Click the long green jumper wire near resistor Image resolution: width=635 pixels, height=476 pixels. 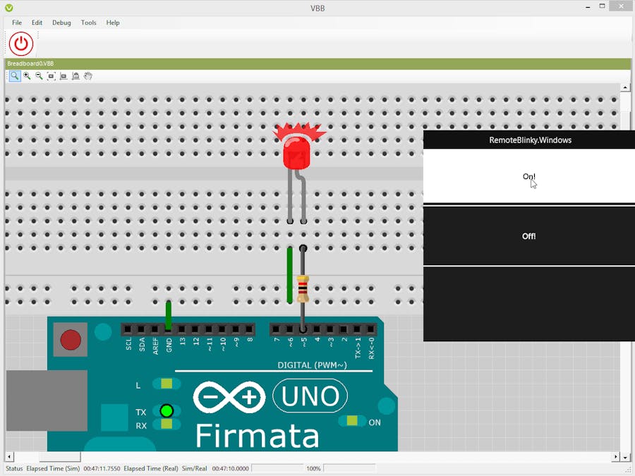289,275
